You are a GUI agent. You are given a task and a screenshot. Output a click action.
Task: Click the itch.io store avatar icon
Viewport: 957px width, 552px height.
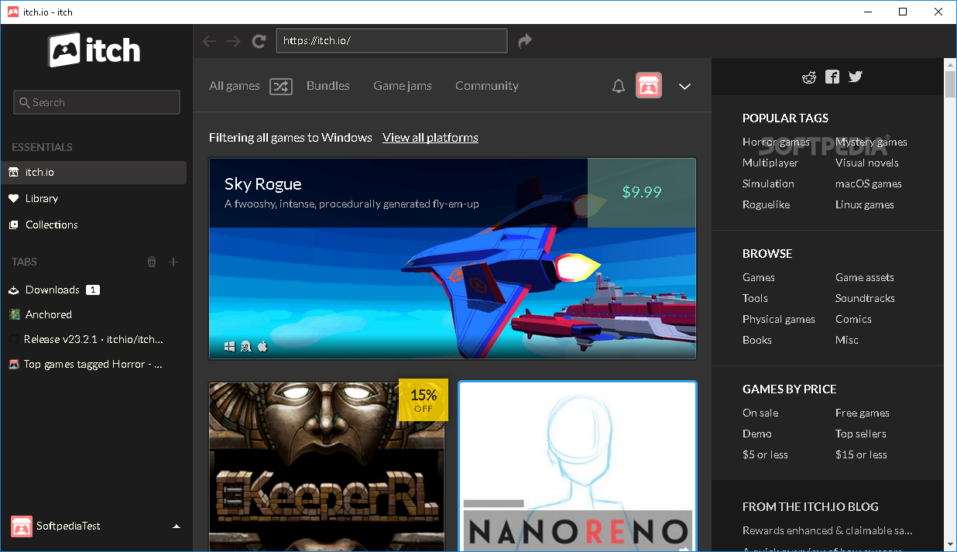pyautogui.click(x=649, y=85)
